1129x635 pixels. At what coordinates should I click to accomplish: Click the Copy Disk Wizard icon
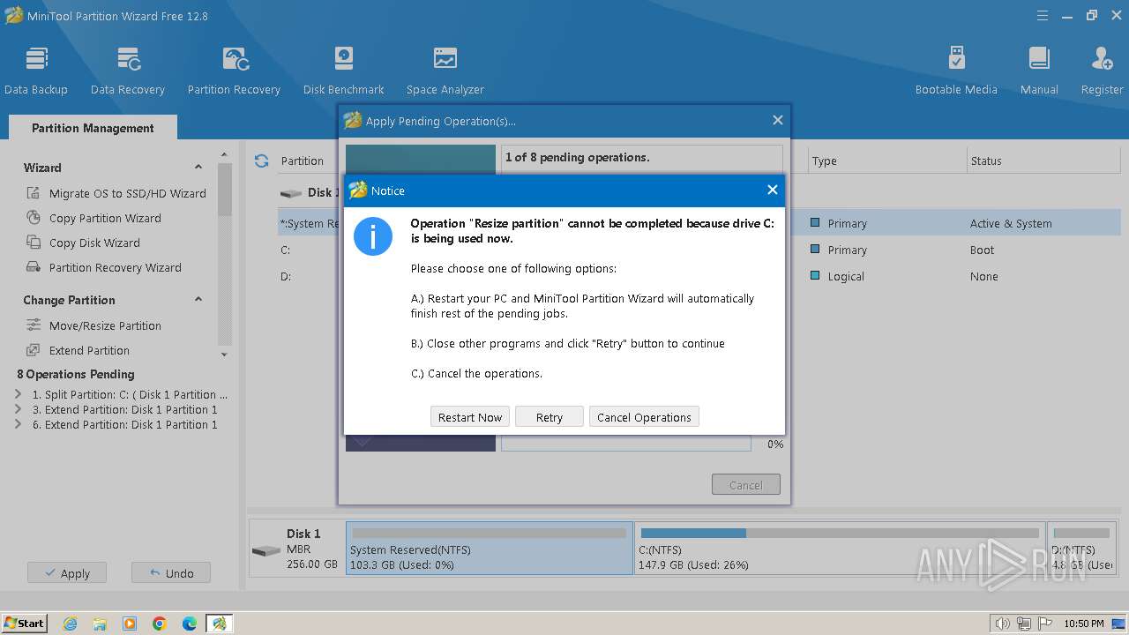tap(34, 243)
